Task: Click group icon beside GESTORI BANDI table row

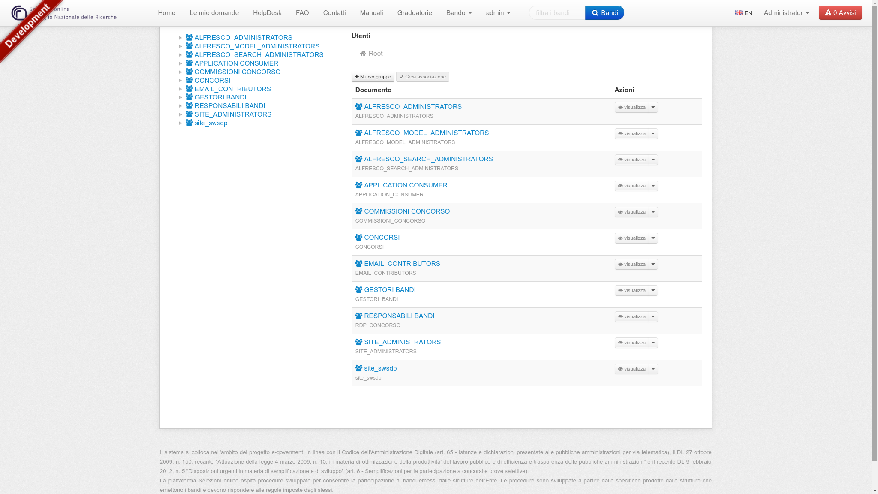Action: (359, 290)
